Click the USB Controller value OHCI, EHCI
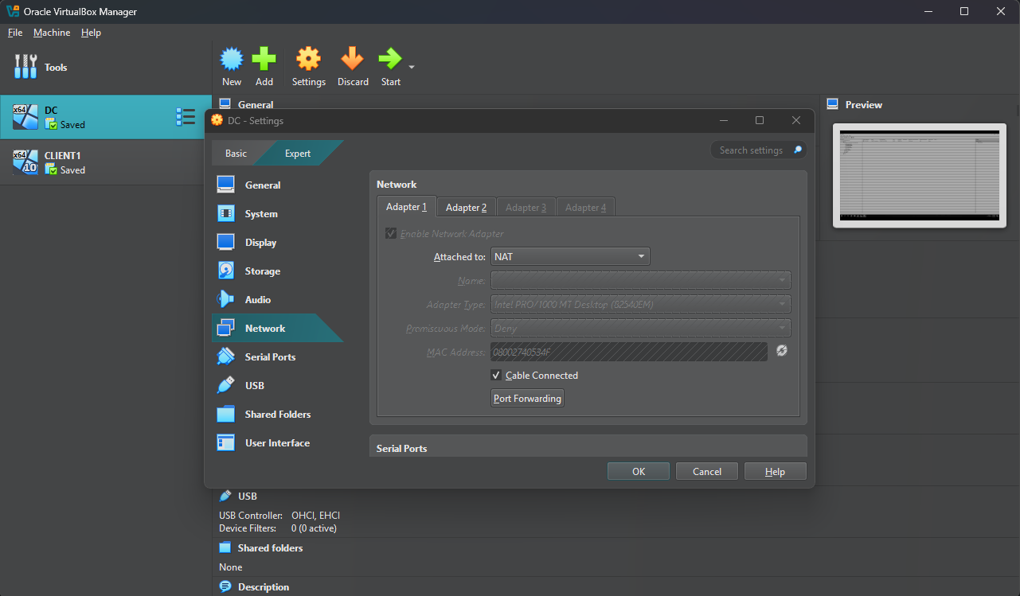 pos(315,516)
